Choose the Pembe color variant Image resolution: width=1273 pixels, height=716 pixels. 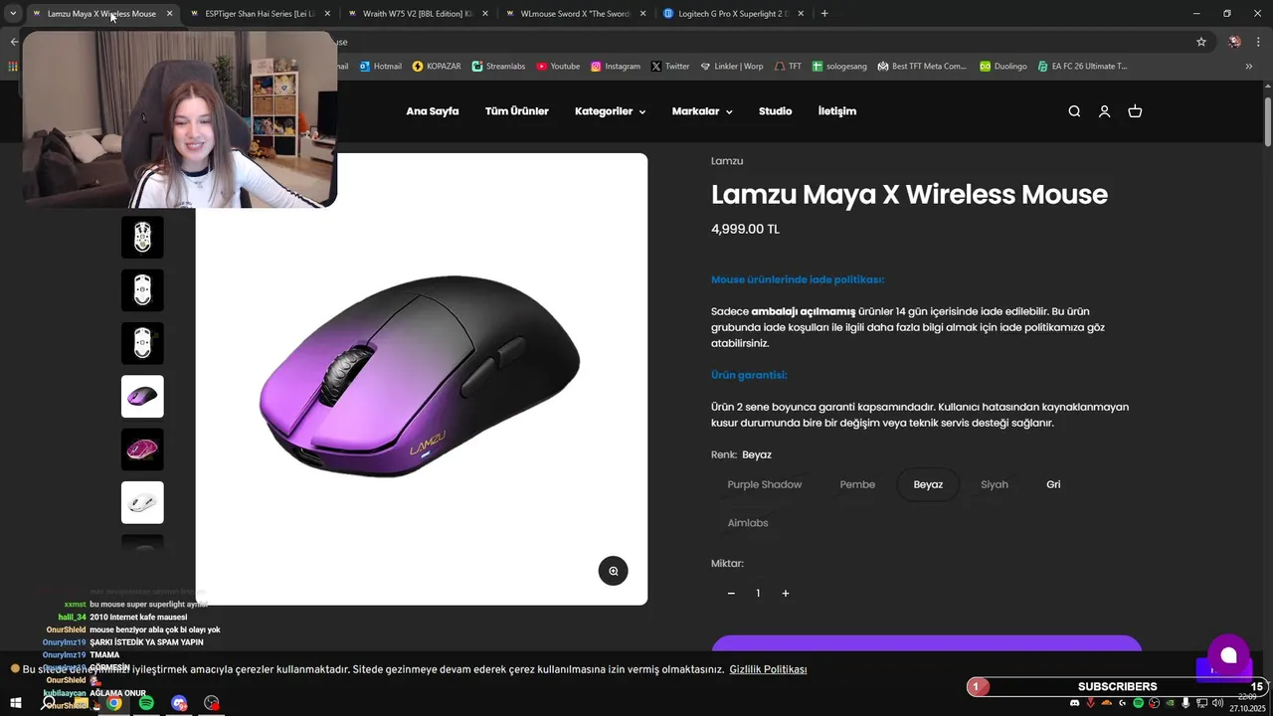click(857, 484)
